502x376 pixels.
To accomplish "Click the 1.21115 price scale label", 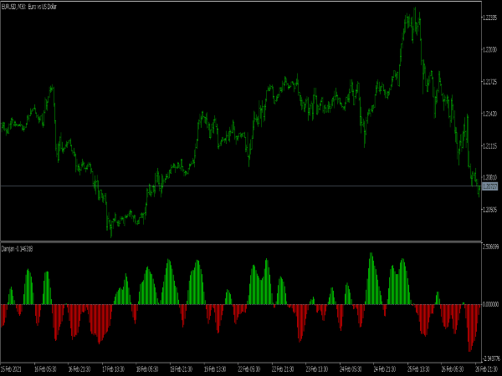I will pos(489,145).
